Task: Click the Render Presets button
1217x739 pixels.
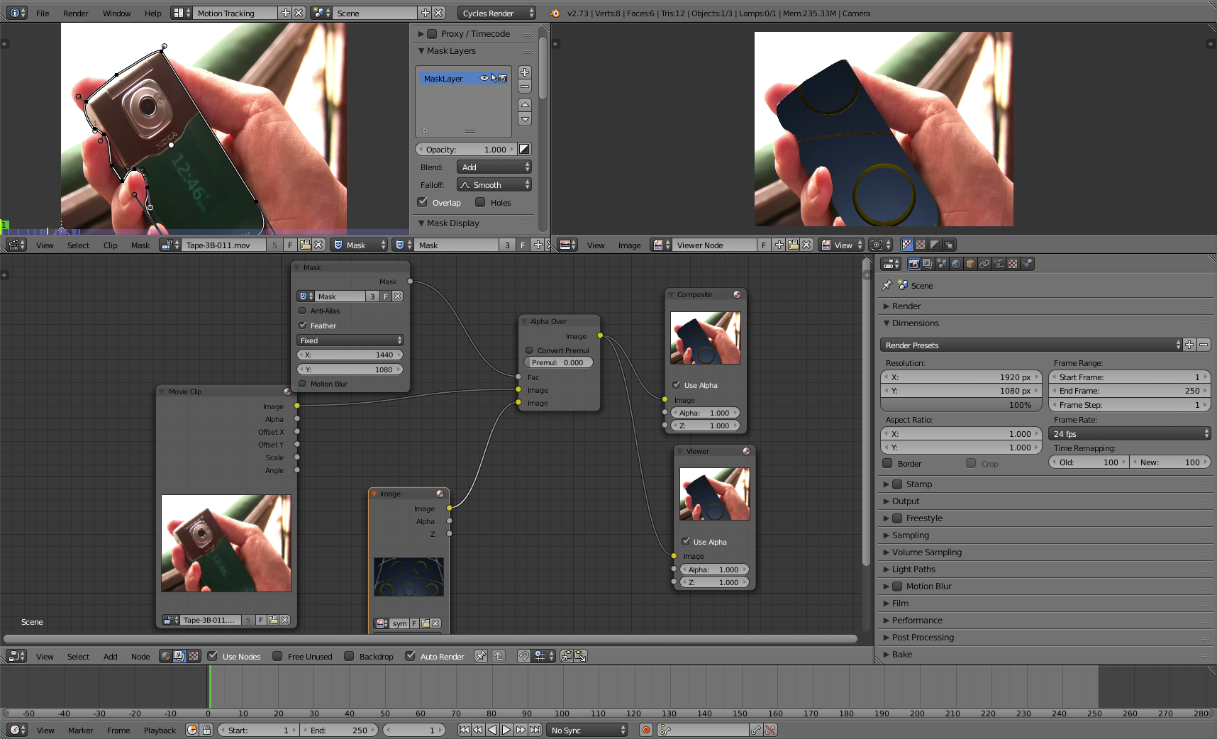Action: 1031,345
